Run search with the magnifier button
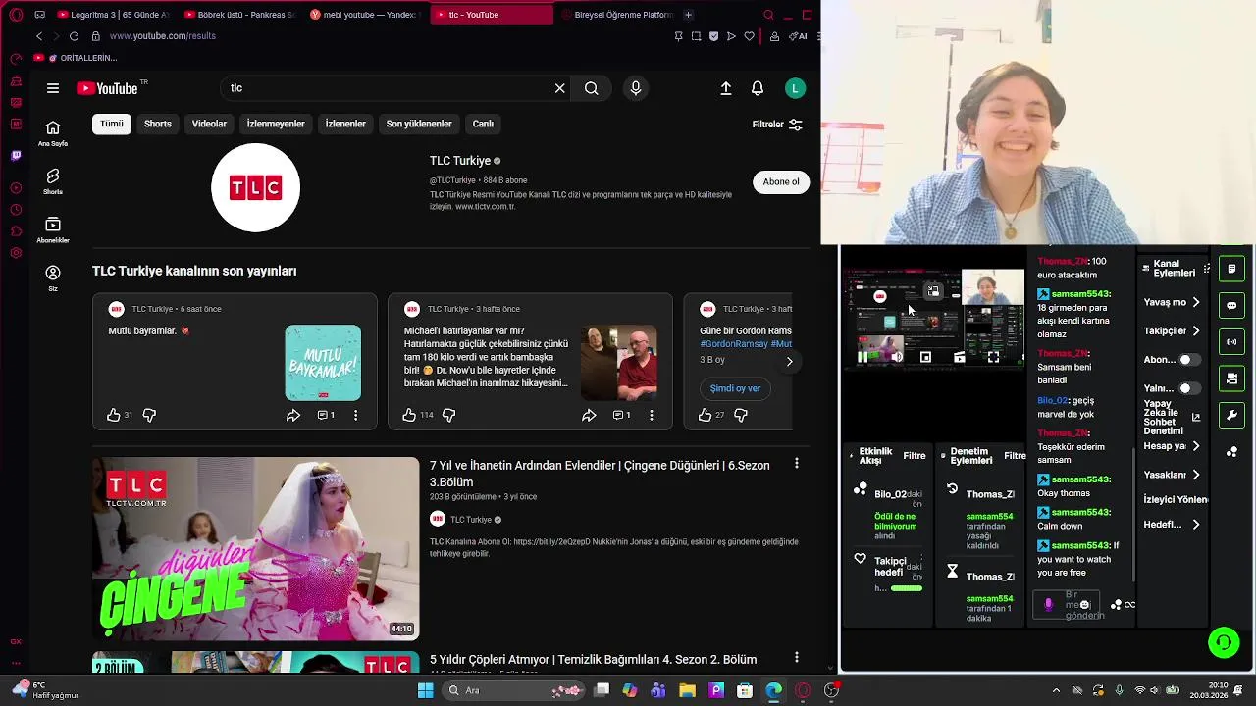Image resolution: width=1256 pixels, height=706 pixels. pos(591,88)
